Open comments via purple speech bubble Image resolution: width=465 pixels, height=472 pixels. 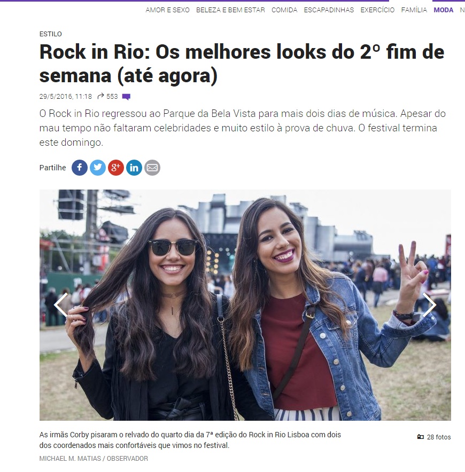click(x=126, y=97)
